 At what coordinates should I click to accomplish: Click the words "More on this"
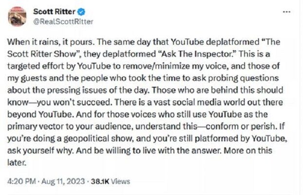(248, 151)
